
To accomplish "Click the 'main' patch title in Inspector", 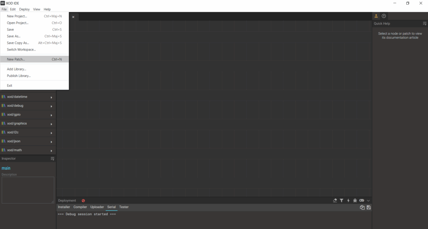I will [x=6, y=168].
